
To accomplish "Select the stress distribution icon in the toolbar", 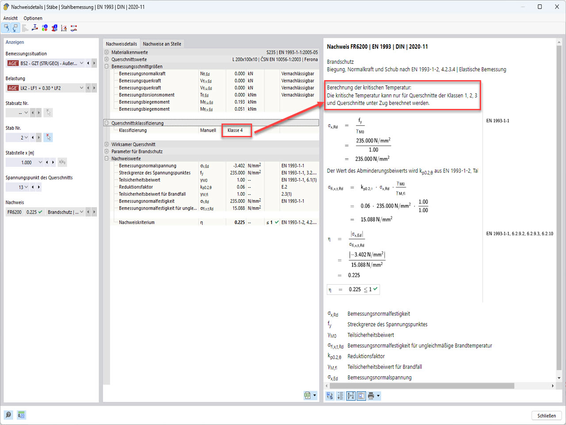I will [x=34, y=27].
